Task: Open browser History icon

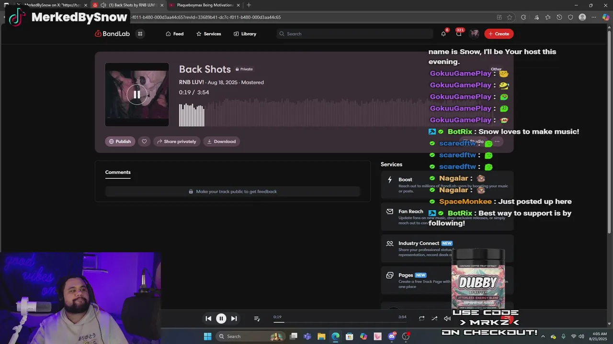Action: click(x=559, y=17)
